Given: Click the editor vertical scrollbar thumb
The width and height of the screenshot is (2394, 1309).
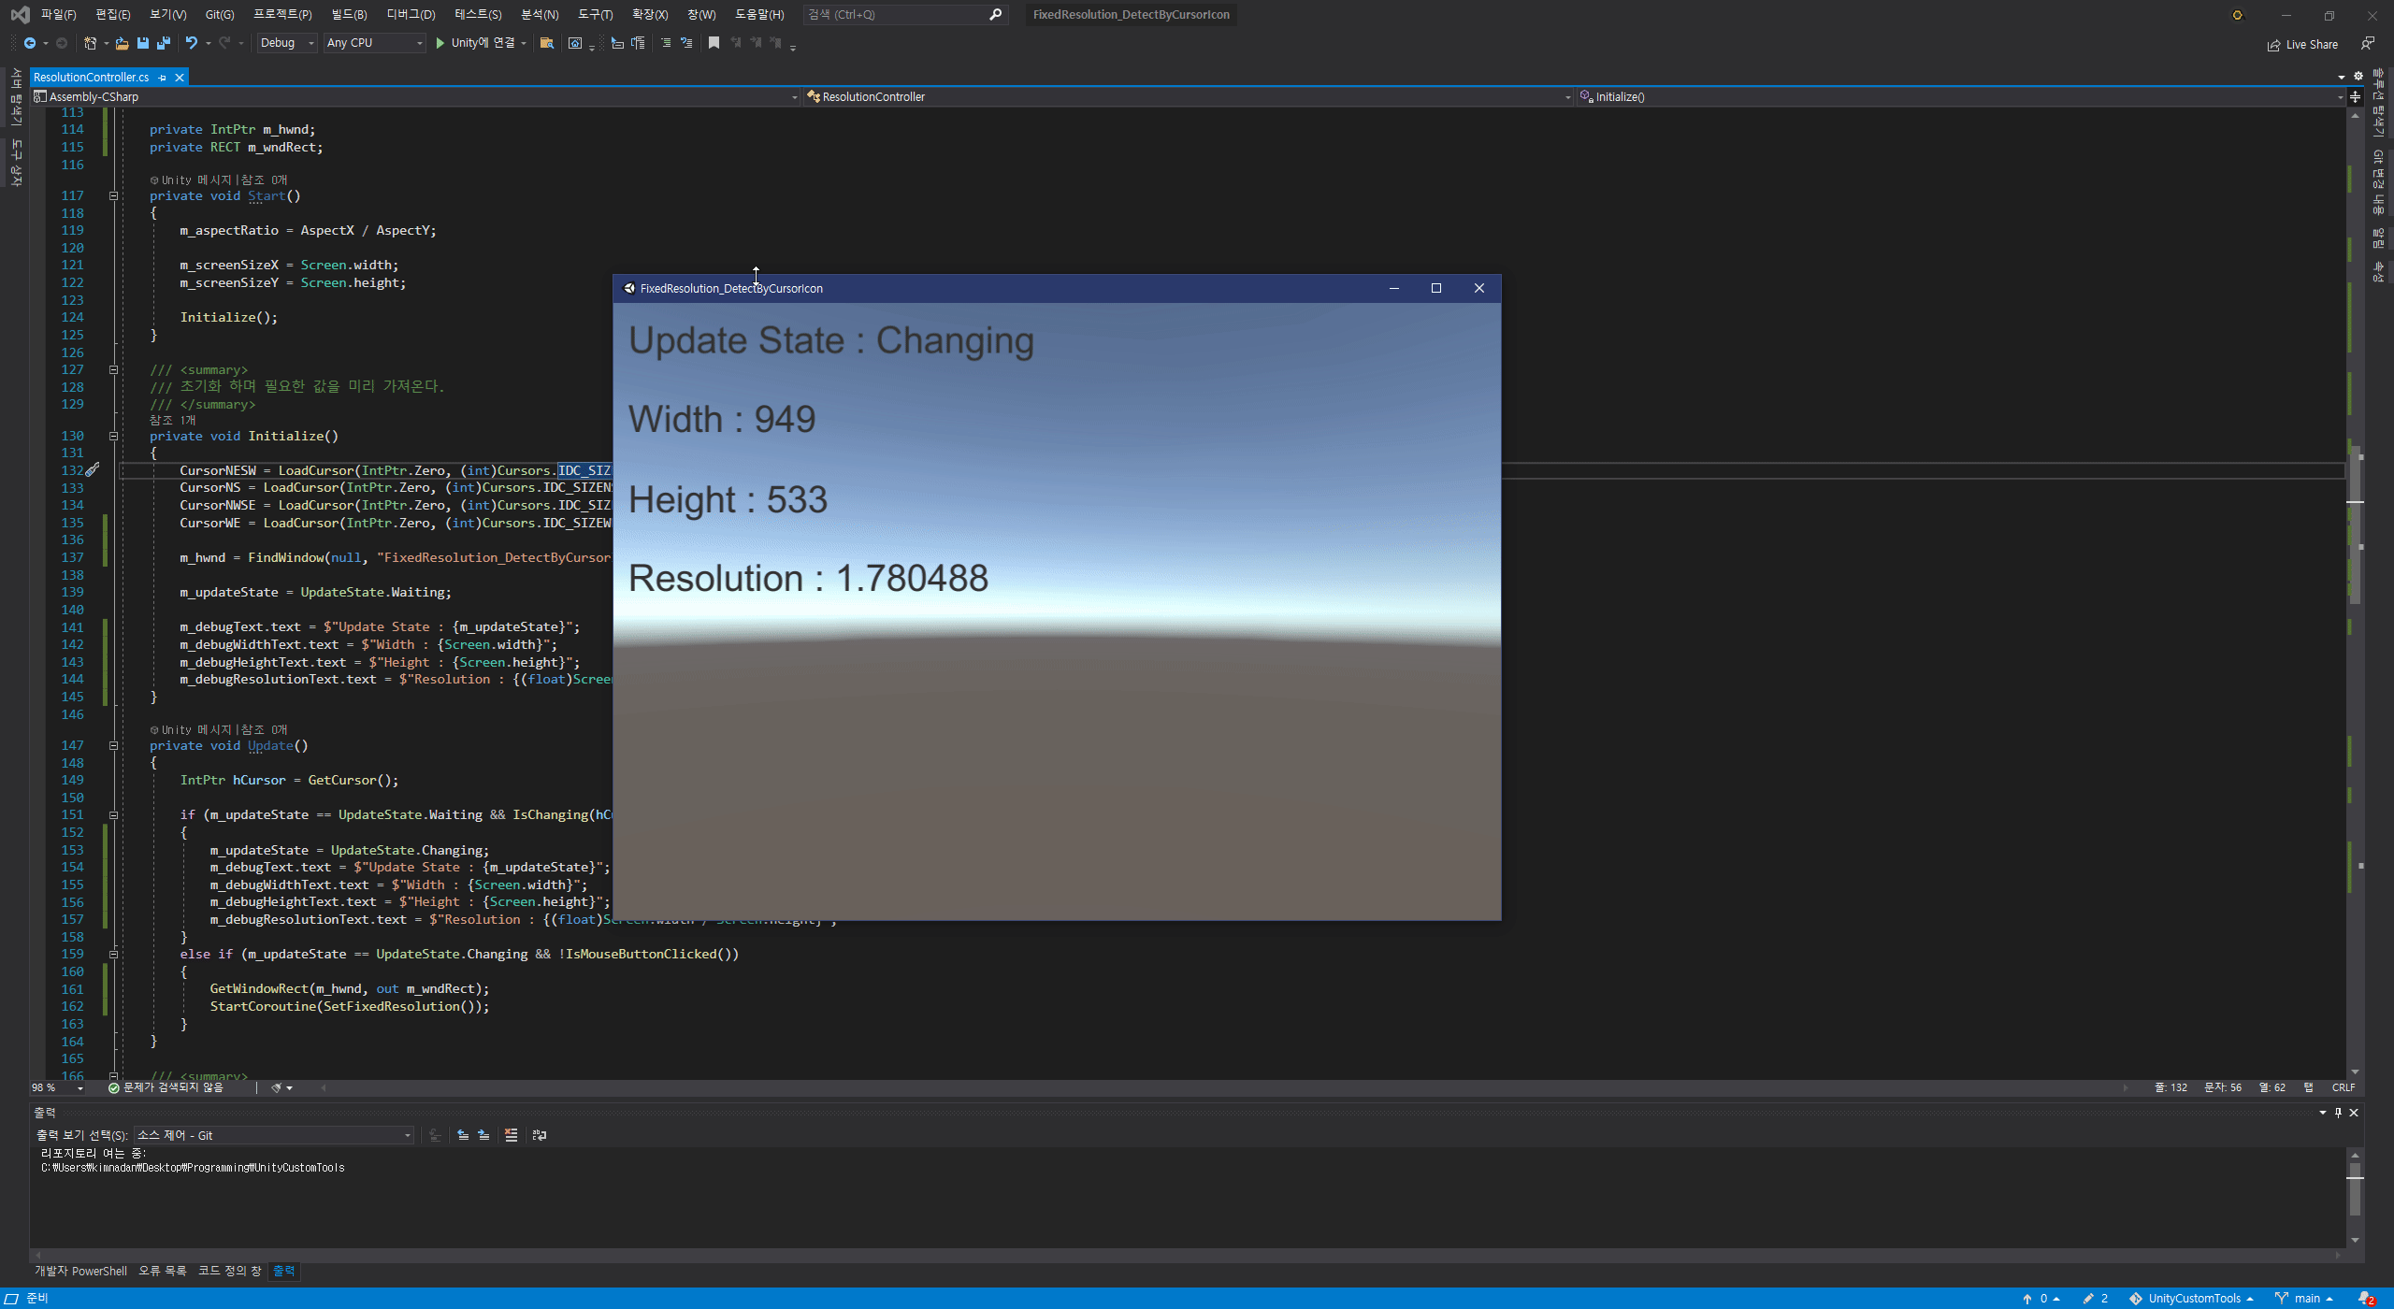Looking at the screenshot, I should 2355,524.
